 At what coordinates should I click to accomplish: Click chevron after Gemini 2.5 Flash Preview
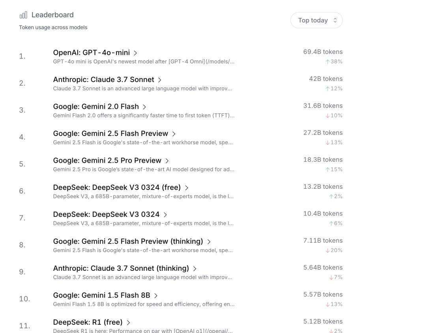click(174, 134)
